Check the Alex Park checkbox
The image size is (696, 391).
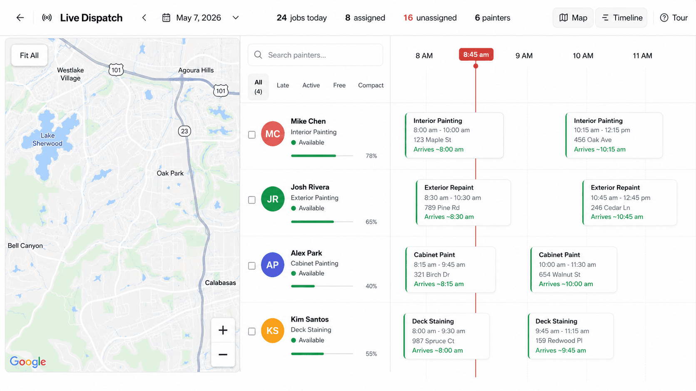point(252,266)
